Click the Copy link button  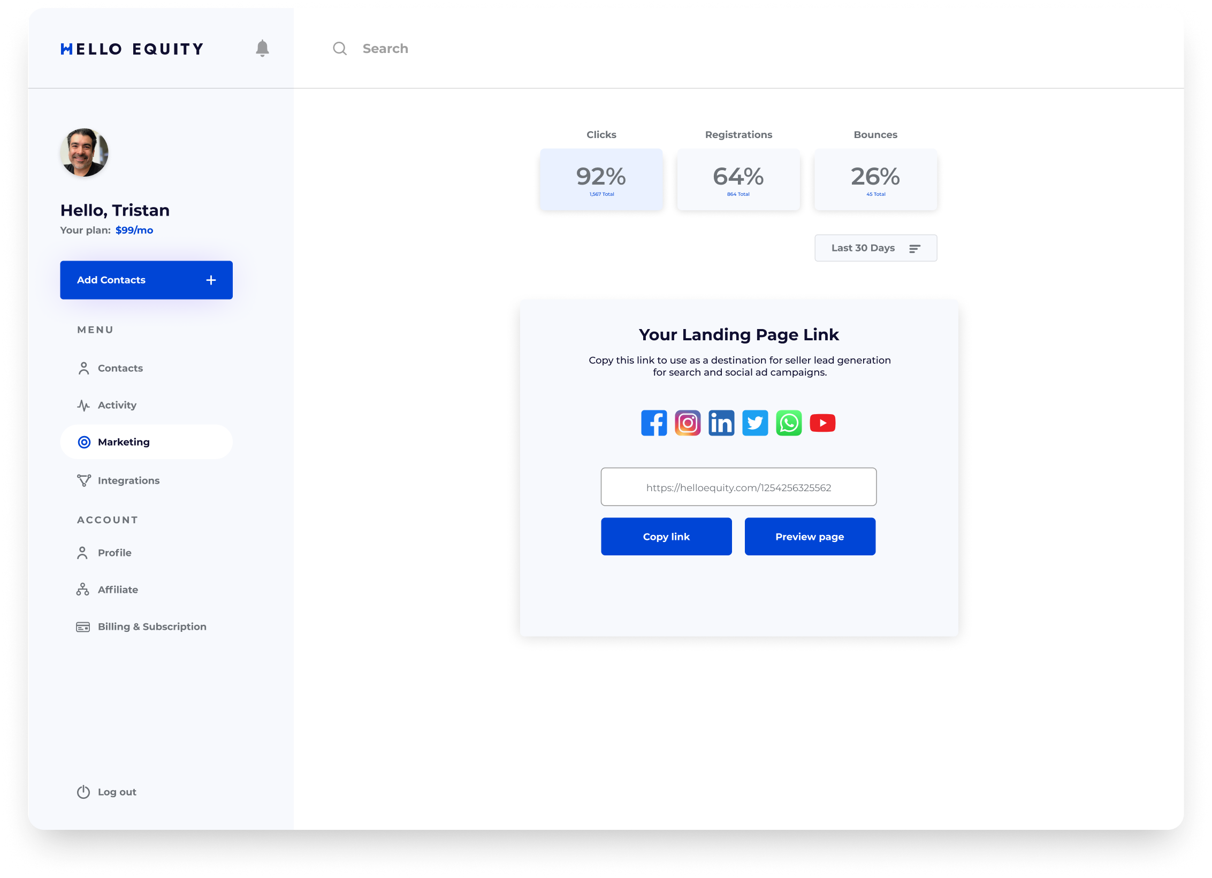tap(666, 537)
